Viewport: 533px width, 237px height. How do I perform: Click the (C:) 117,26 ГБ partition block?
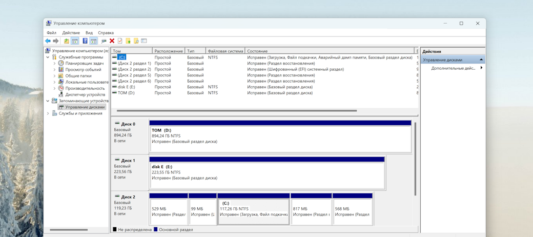[254, 209]
